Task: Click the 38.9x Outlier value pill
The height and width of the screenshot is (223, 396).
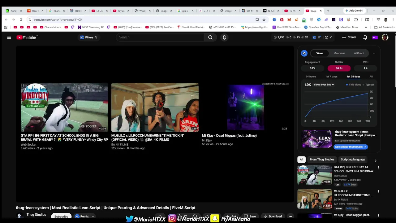Action: (x=339, y=68)
